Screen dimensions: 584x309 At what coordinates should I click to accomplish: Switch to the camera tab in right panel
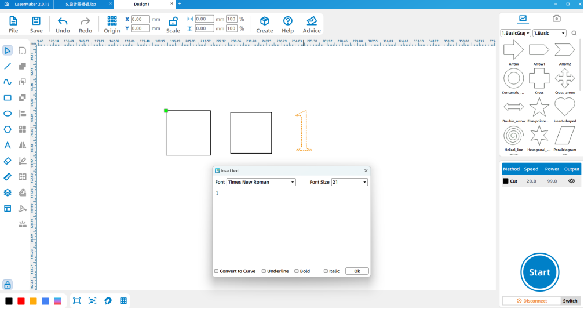556,19
